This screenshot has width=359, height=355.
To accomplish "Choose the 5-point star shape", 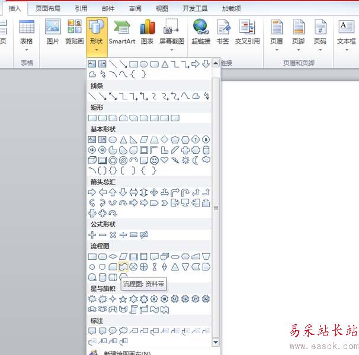I will (123, 299).
